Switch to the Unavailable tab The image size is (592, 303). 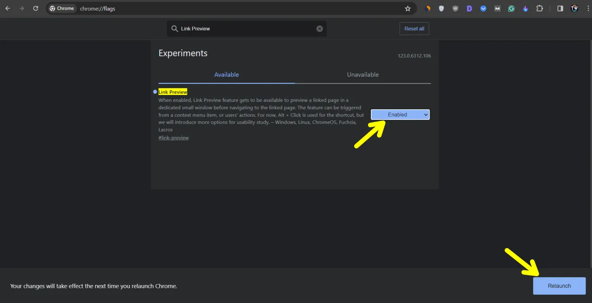[x=363, y=74]
